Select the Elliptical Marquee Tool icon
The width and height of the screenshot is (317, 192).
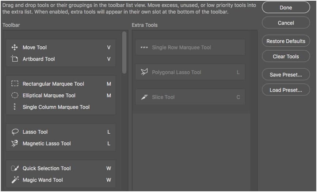coord(15,95)
